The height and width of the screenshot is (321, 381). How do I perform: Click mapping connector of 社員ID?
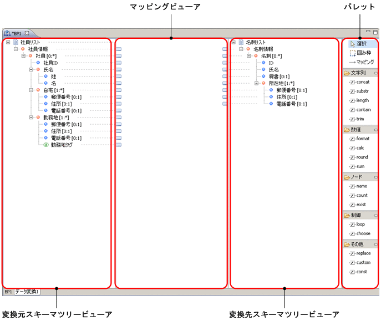[x=119, y=63]
